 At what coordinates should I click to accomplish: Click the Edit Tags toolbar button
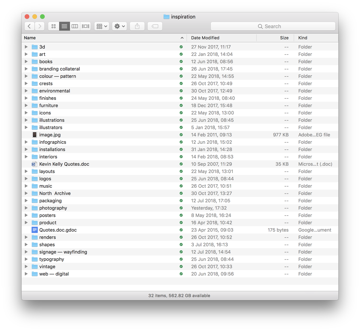click(x=155, y=26)
